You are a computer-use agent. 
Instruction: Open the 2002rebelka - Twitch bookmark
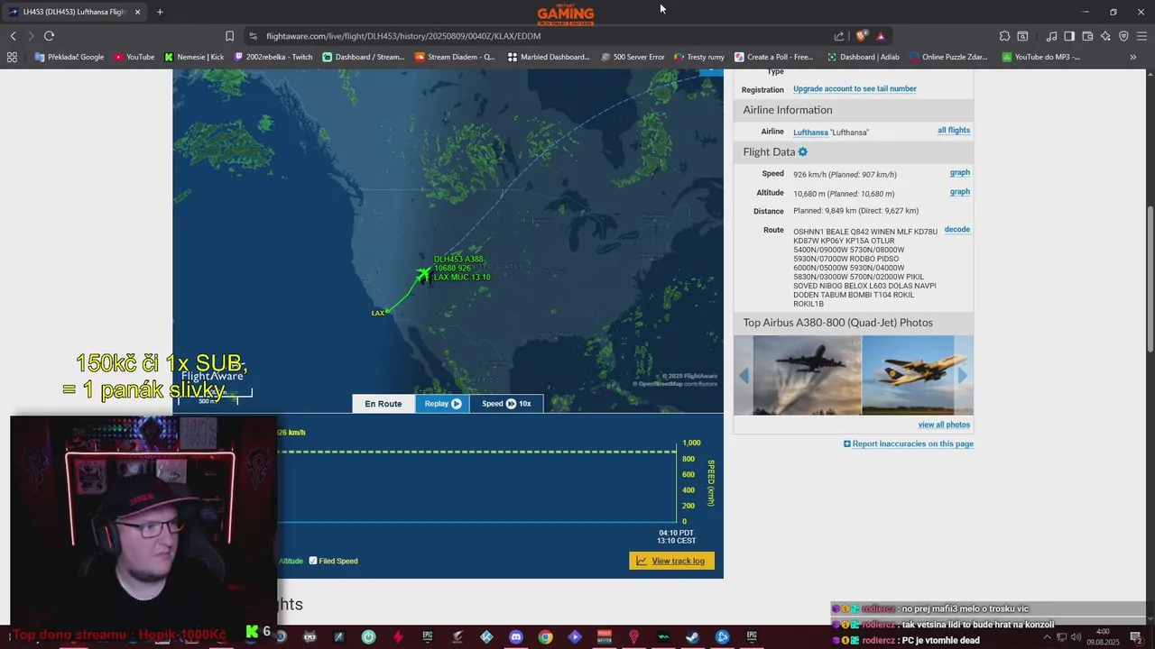(273, 57)
